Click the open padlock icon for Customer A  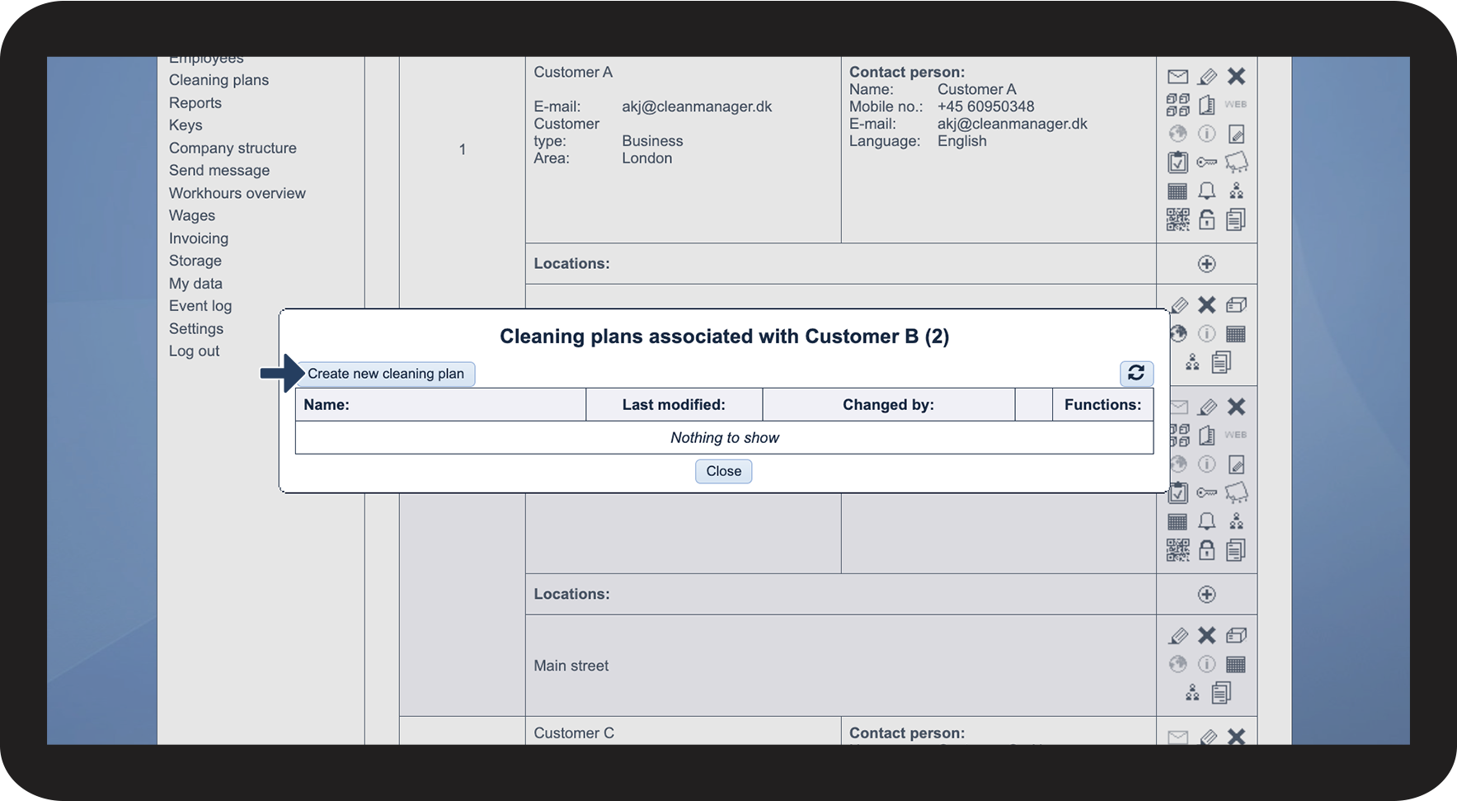(x=1206, y=219)
